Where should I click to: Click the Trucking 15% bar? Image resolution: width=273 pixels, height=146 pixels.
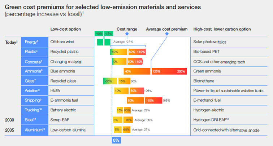coord(120,110)
